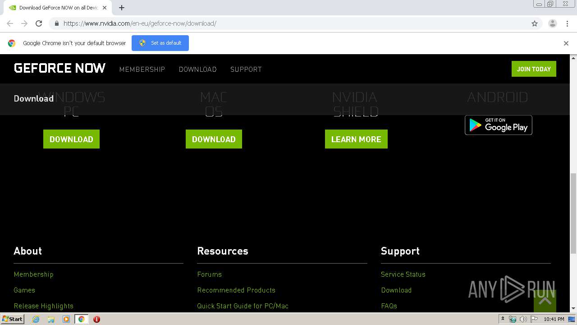The height and width of the screenshot is (325, 577).
Task: Open the Games footer link
Action: (x=24, y=290)
